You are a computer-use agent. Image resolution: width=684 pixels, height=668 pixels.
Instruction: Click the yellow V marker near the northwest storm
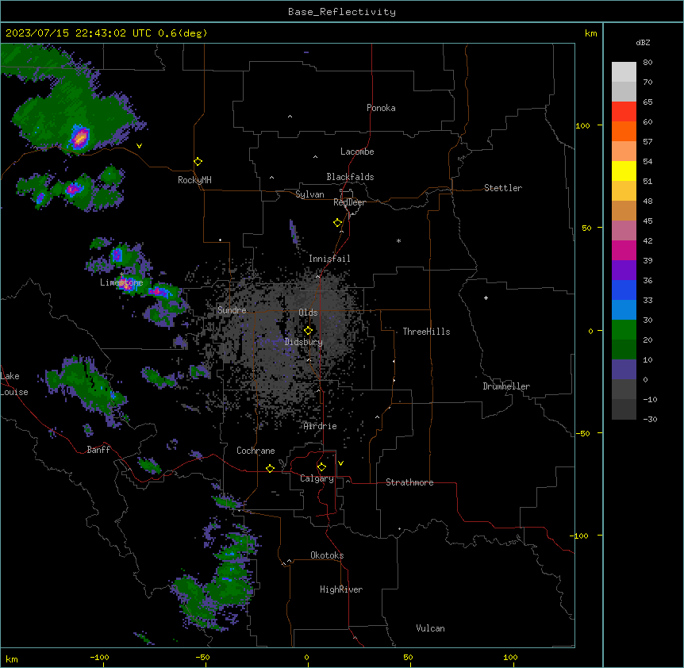(x=139, y=146)
